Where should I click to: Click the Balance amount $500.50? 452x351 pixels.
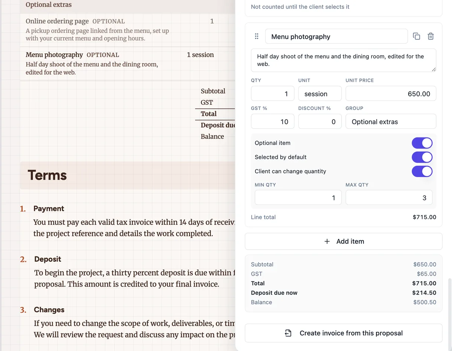pos(425,302)
